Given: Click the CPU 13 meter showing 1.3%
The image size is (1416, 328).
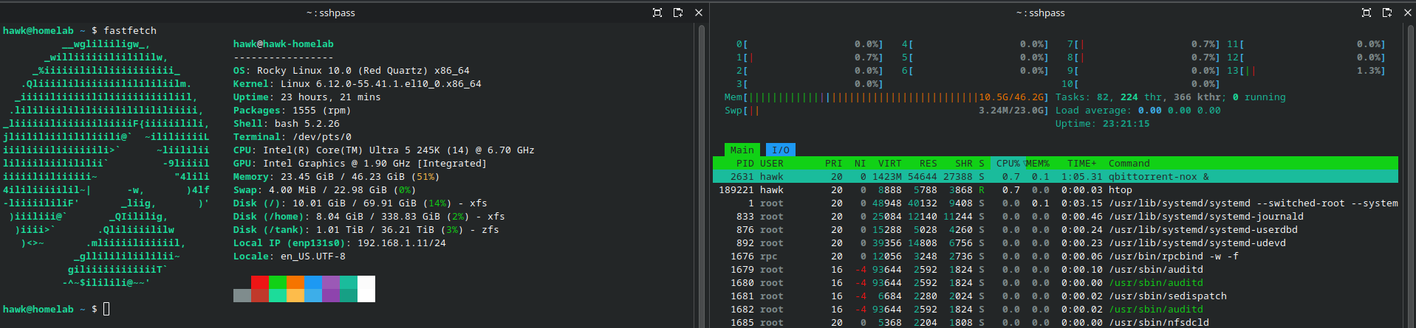Looking at the screenshot, I should (x=1306, y=70).
